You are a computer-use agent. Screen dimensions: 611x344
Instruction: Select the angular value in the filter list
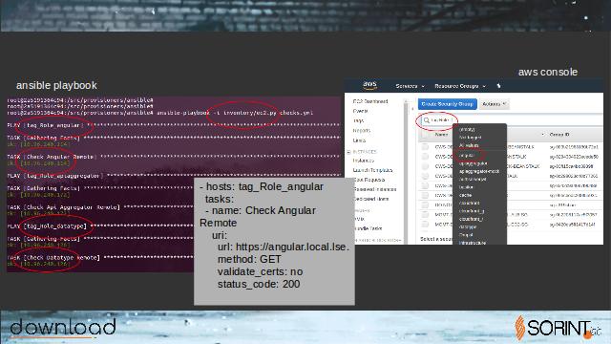coord(467,155)
